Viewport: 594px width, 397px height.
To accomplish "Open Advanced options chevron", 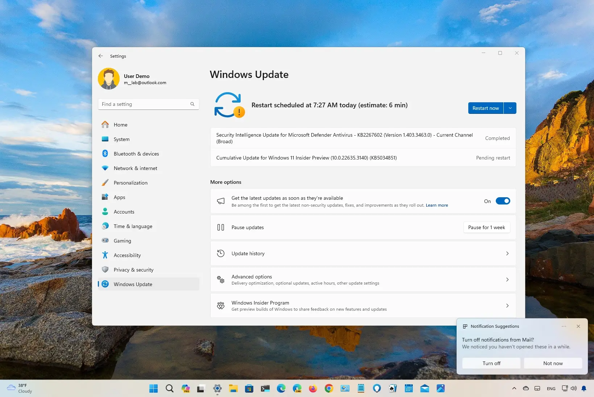I will 507,280.
